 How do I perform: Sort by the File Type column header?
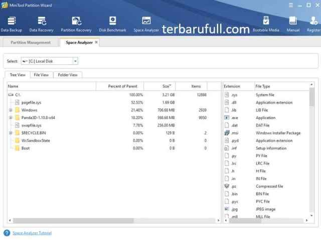coord(282,86)
